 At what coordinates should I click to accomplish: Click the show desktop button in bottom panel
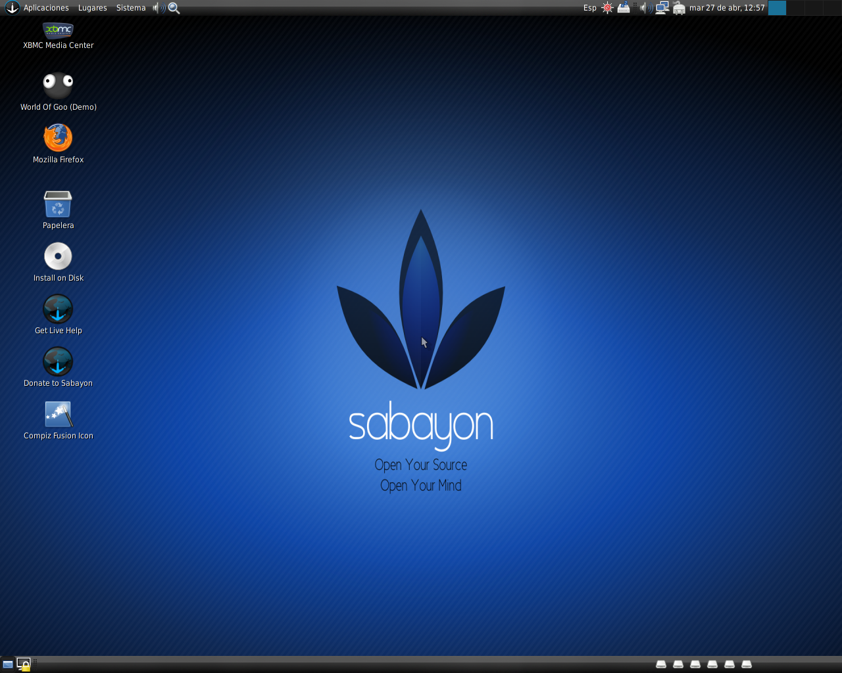[8, 664]
